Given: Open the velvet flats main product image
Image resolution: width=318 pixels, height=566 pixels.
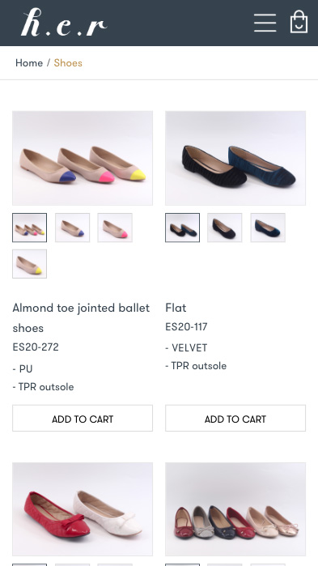Looking at the screenshot, I should click(x=235, y=158).
